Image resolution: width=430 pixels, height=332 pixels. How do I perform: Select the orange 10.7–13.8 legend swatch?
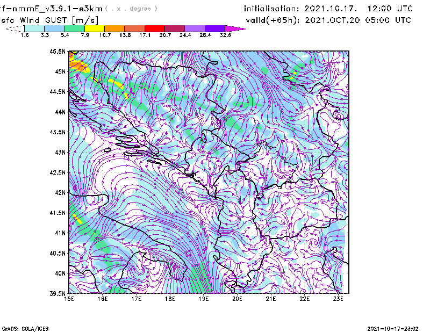click(x=114, y=28)
